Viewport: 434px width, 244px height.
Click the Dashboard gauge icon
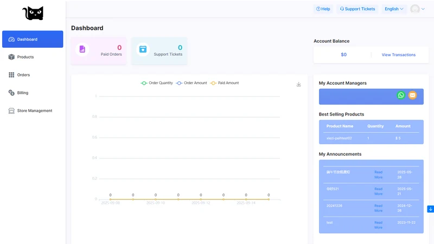coord(11,39)
